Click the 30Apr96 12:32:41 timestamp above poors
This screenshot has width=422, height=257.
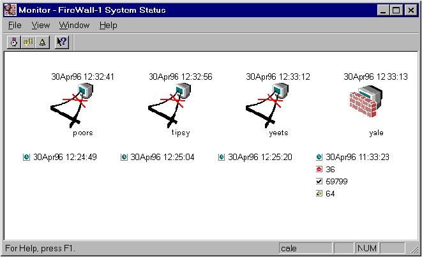point(83,77)
